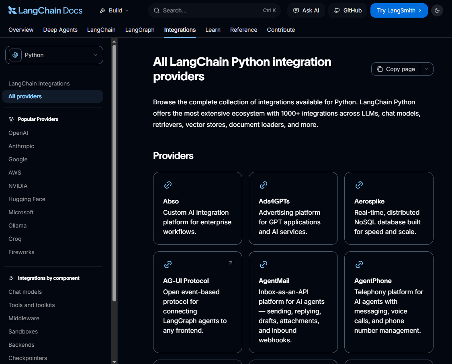Click the Ask AI button
This screenshot has height=364, width=452.
(306, 11)
